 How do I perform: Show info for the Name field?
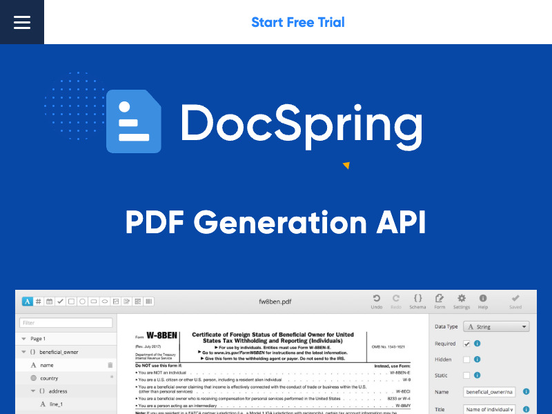tap(526, 391)
